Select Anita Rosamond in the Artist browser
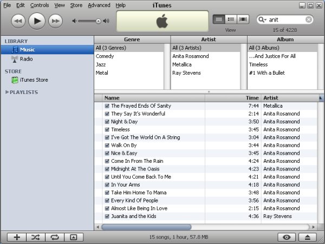Image resolution: width=325 pixels, height=244 pixels. [x=206, y=56]
